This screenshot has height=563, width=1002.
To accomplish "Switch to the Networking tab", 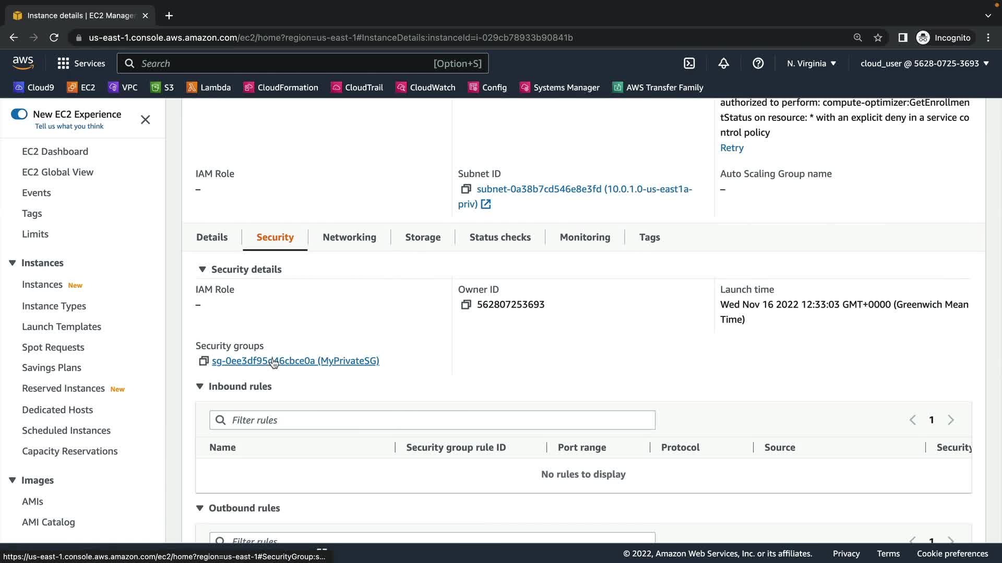I will 349,237.
